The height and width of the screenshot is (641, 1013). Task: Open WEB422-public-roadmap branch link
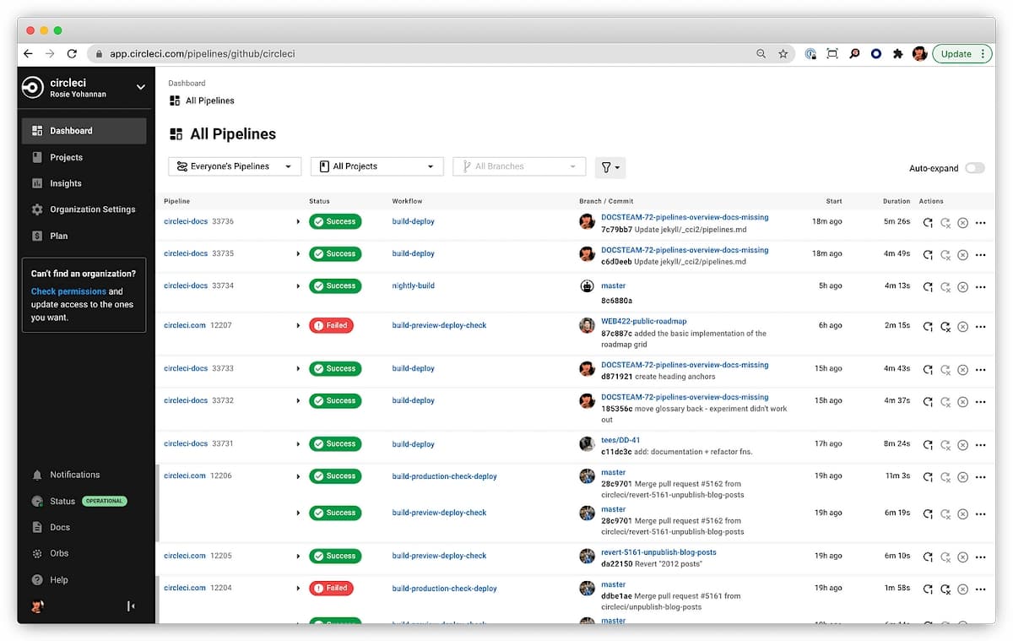point(644,321)
